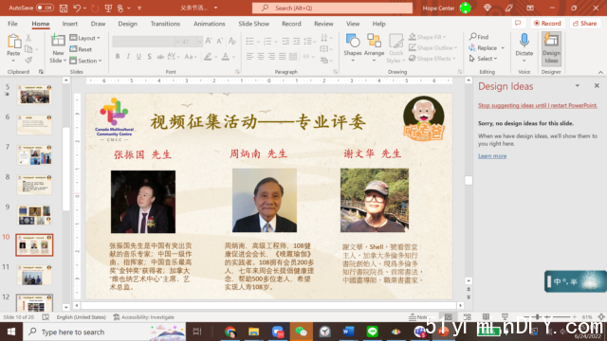This screenshot has height=341, width=607.
Task: Click the Clear All Formatting icon
Action: (232, 41)
